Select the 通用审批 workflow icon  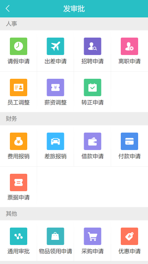click(x=19, y=236)
